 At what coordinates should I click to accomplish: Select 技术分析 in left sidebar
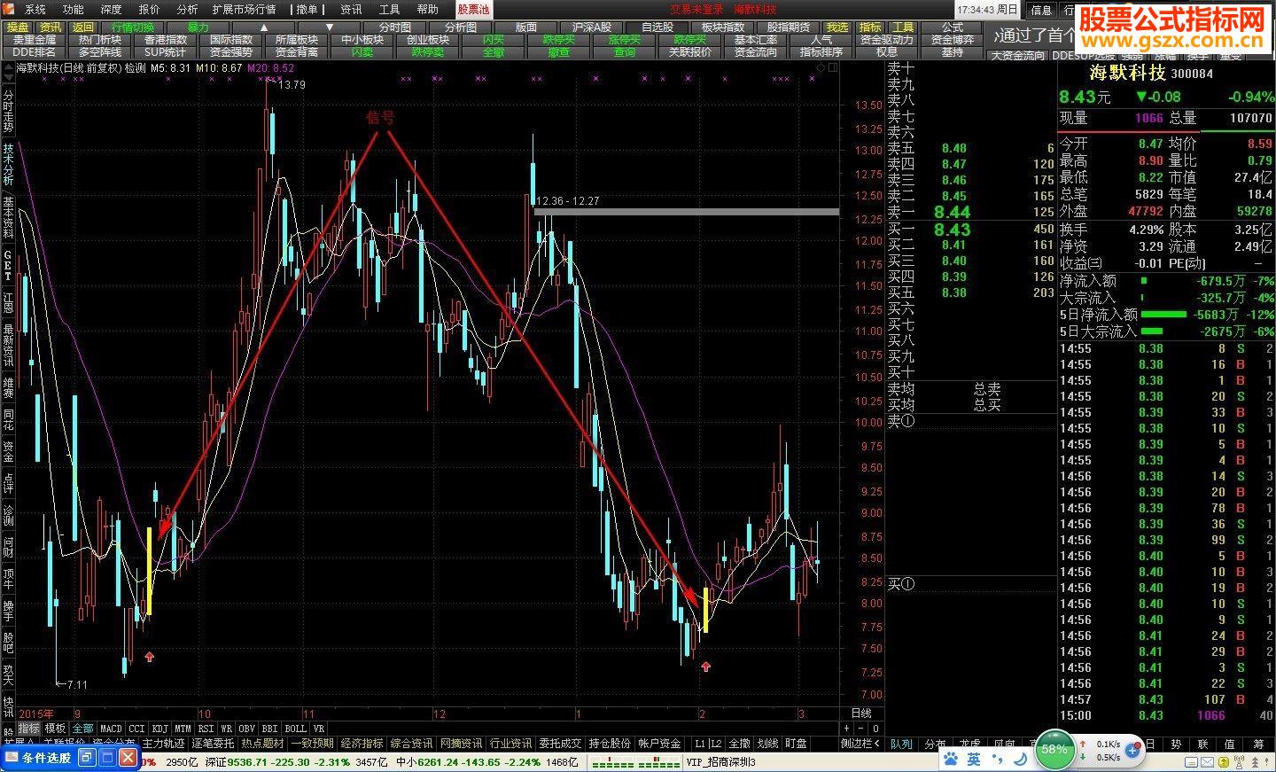pyautogui.click(x=8, y=165)
